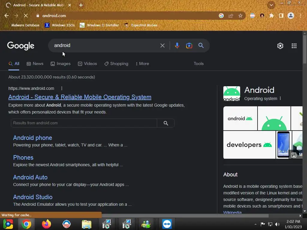Open the android.com result options menu
The image size is (307, 230).
tap(62, 88)
